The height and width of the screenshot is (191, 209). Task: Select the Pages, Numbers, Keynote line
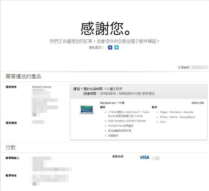(x=177, y=112)
